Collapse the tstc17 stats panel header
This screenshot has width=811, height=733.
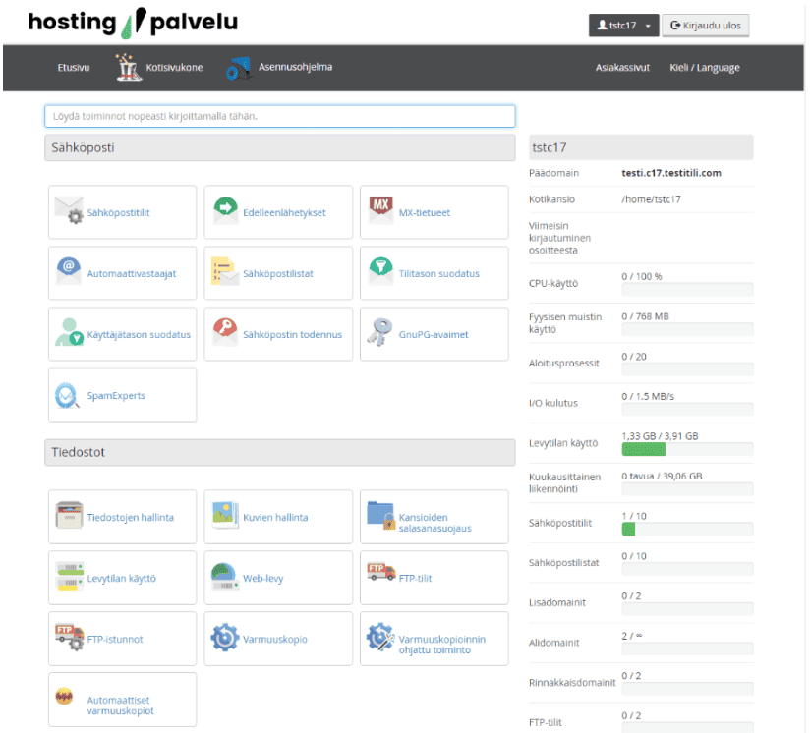point(641,147)
